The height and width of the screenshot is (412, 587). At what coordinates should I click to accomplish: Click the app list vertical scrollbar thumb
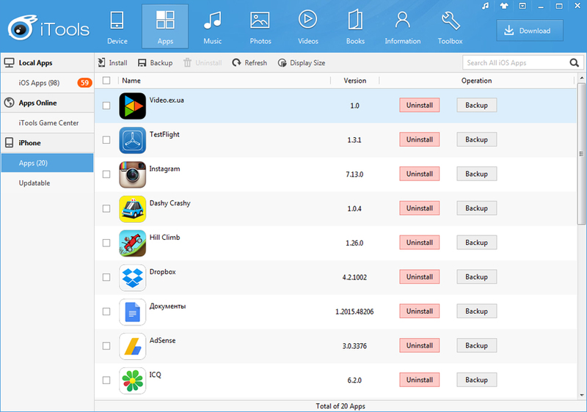(581, 154)
